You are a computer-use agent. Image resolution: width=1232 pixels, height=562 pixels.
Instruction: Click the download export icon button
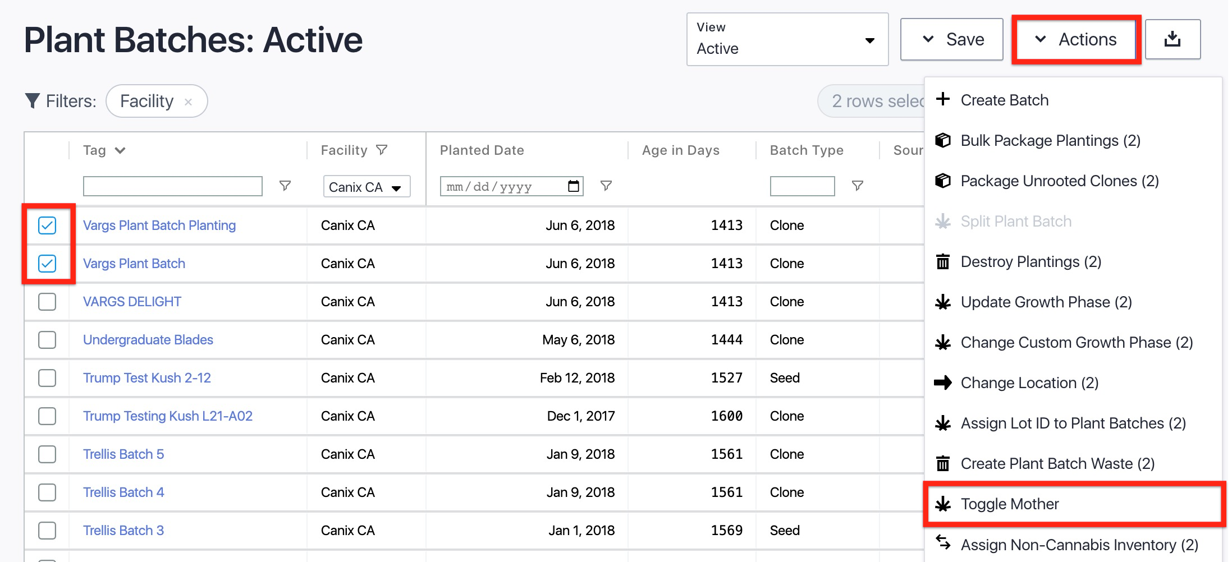click(1172, 39)
